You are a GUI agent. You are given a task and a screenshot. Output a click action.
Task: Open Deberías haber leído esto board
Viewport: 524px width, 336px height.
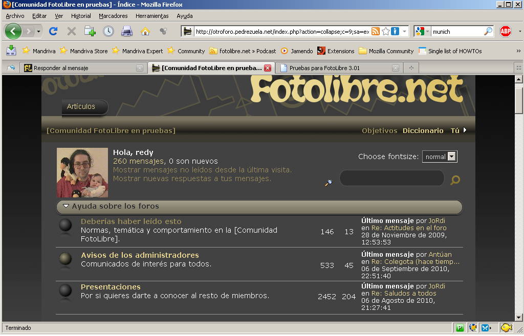pyautogui.click(x=131, y=221)
